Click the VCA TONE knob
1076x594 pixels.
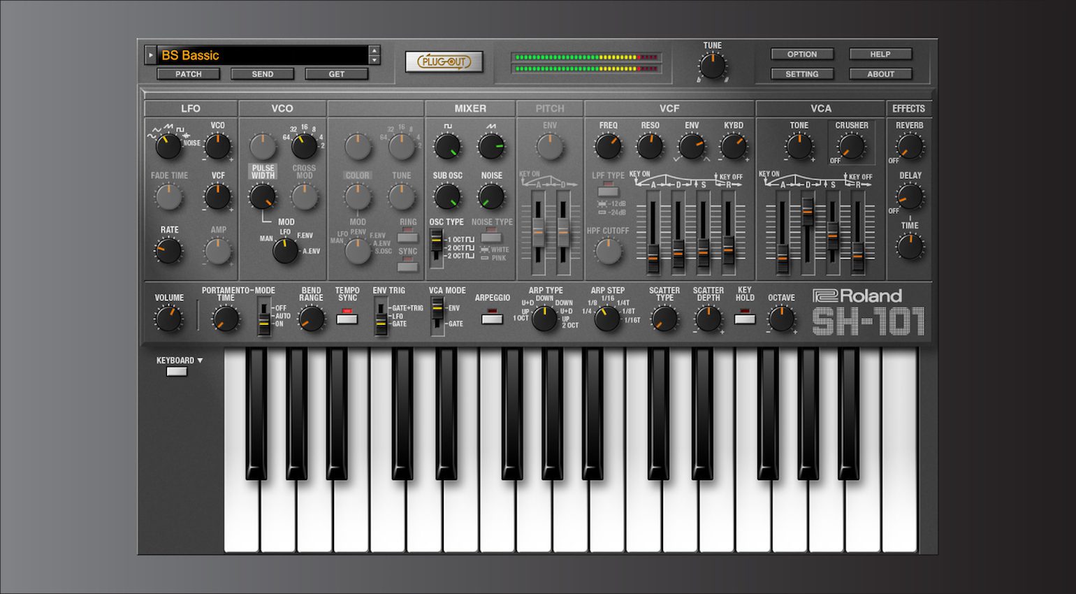pyautogui.click(x=799, y=147)
